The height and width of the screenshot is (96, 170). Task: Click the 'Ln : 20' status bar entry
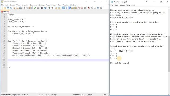pyautogui.click(x=41, y=95)
